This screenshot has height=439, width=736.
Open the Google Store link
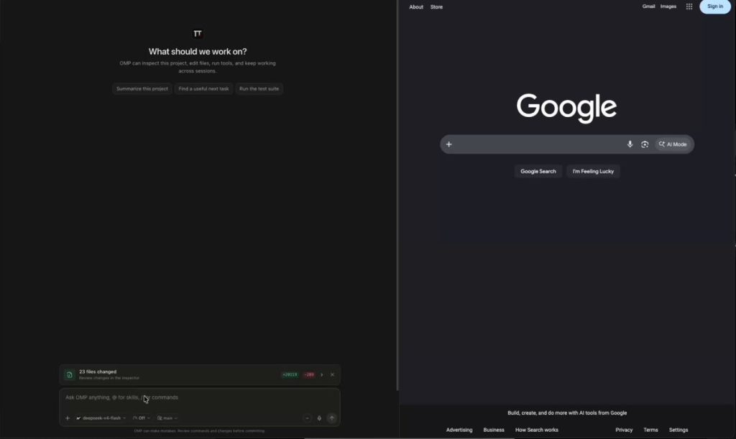[436, 7]
